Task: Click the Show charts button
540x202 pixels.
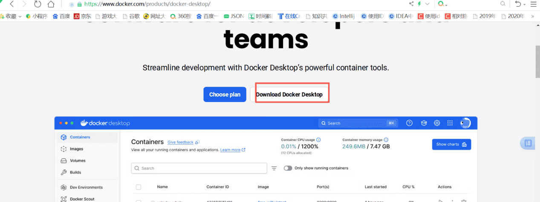Action: (x=451, y=145)
